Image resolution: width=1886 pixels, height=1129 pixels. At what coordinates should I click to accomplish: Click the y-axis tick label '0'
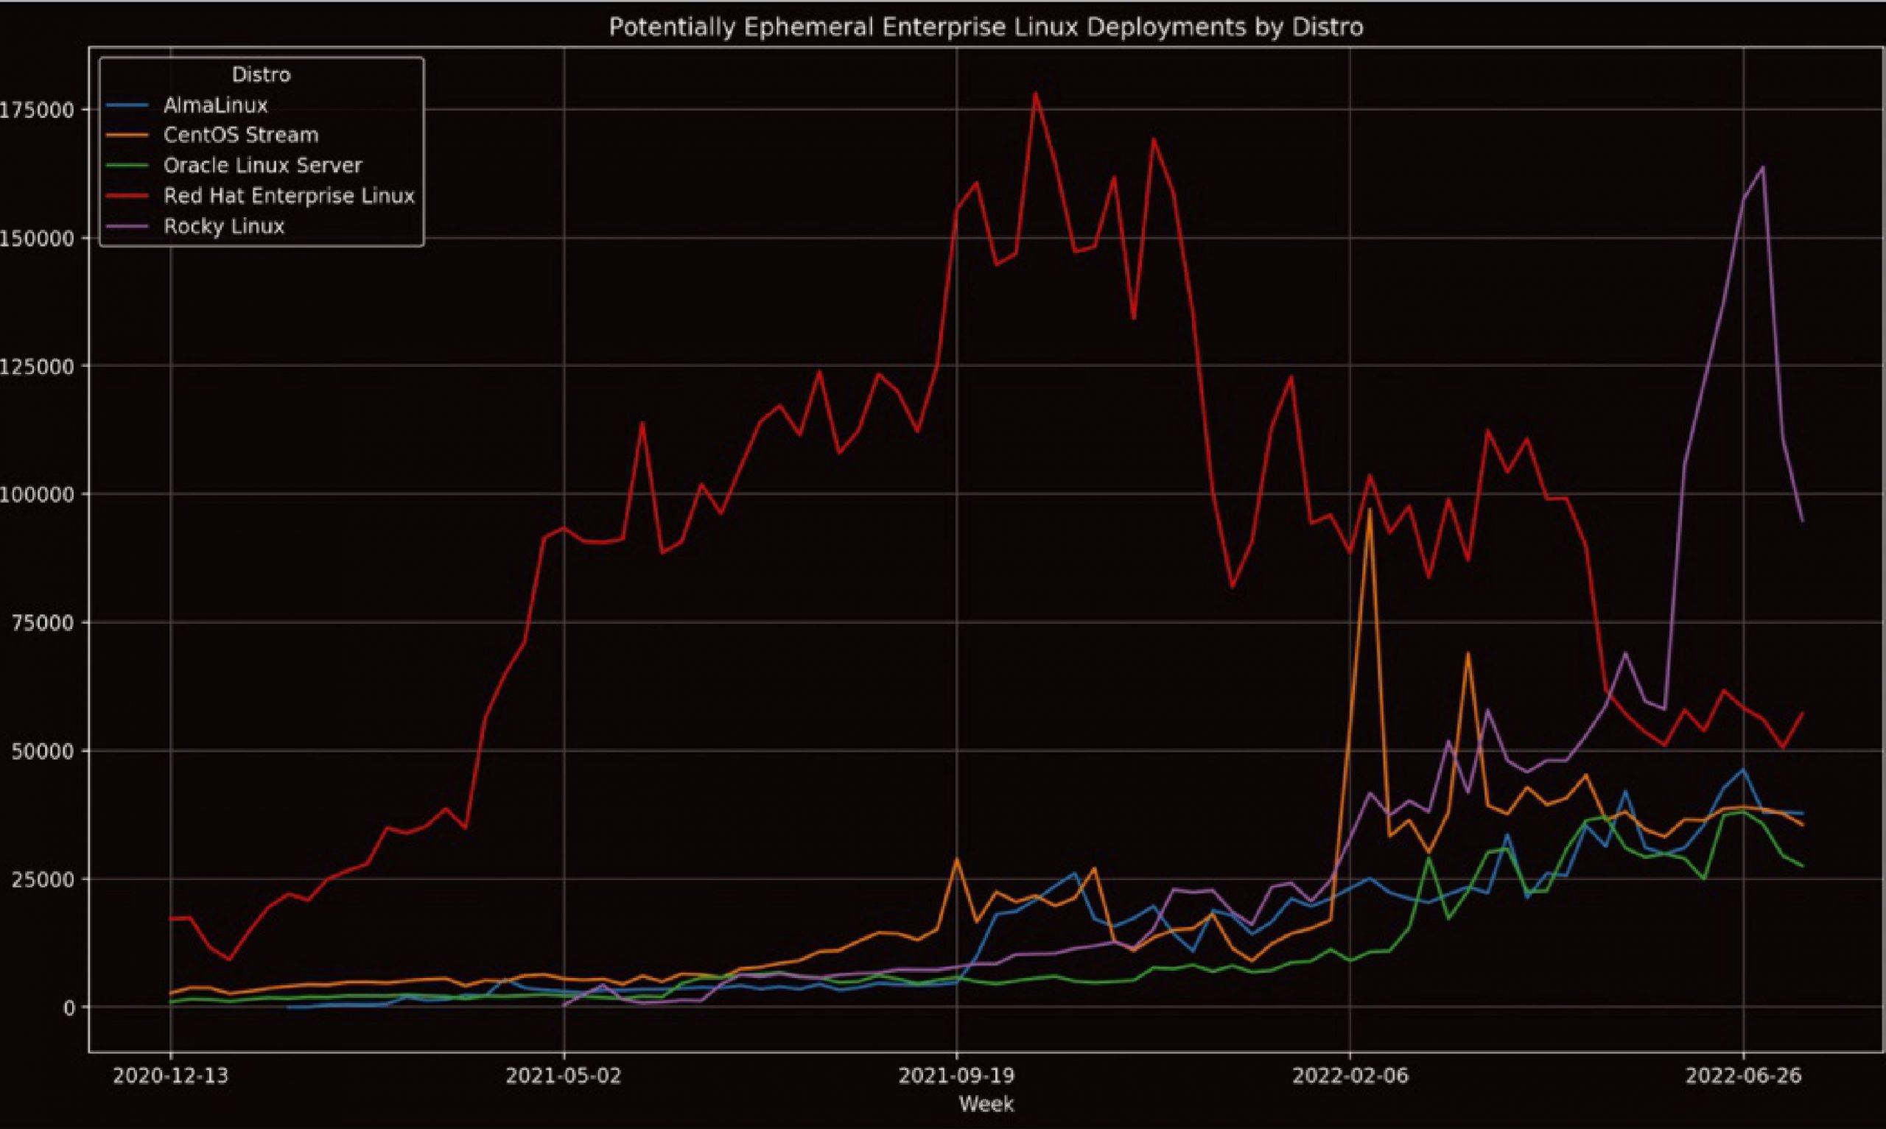click(x=69, y=1007)
